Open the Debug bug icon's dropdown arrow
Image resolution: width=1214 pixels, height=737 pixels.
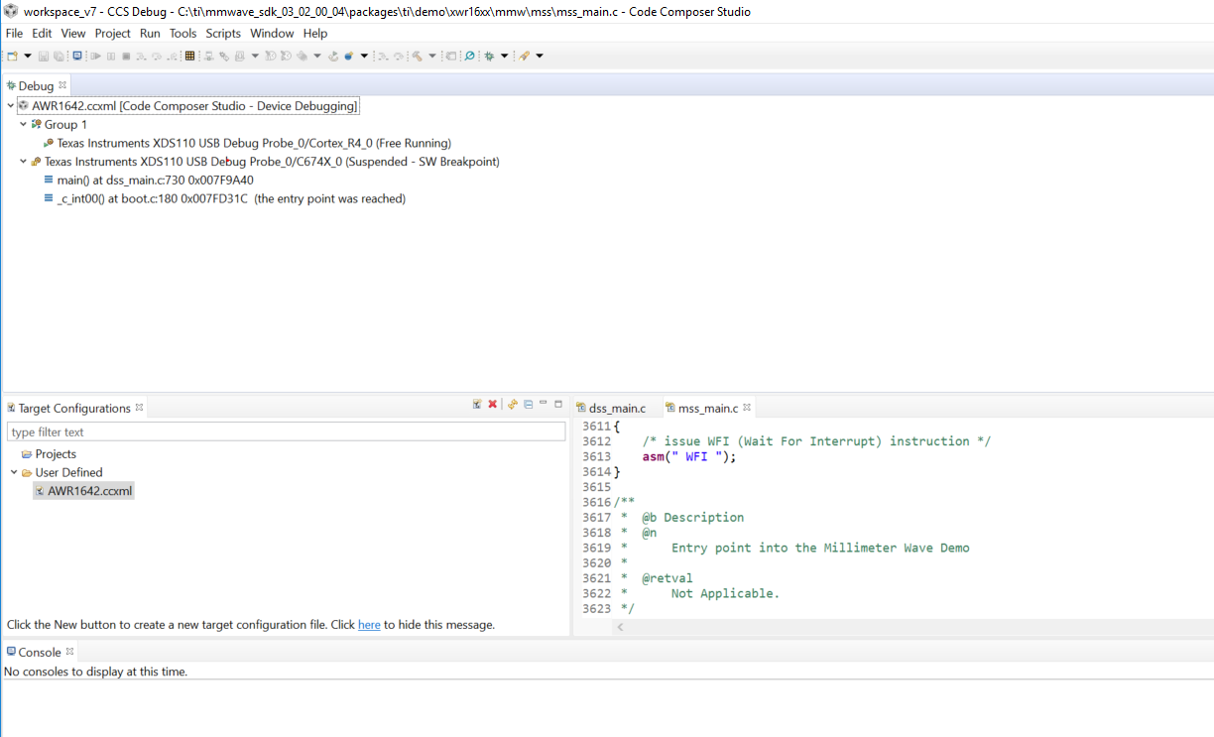click(504, 56)
